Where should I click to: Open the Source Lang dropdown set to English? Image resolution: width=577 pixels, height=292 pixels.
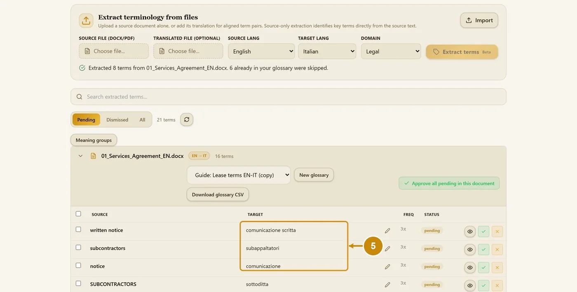tap(261, 51)
